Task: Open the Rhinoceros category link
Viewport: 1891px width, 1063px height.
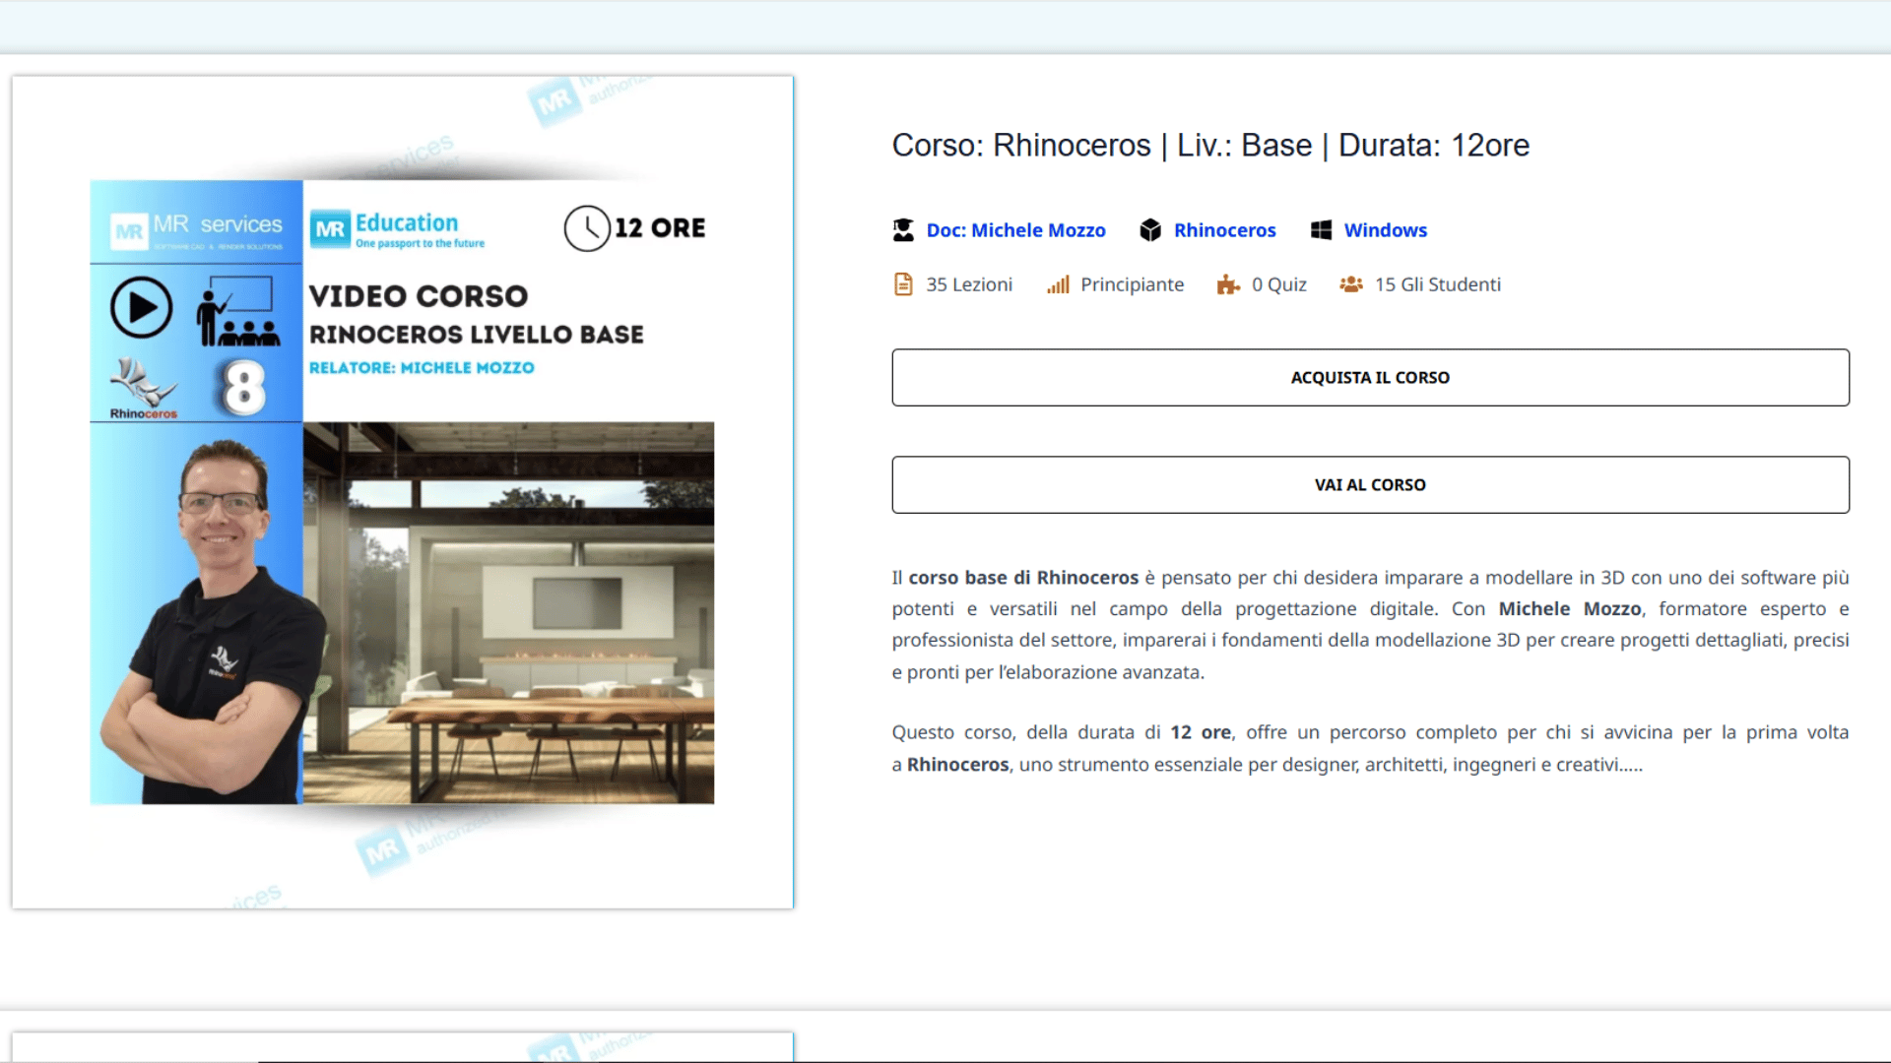Action: point(1224,230)
